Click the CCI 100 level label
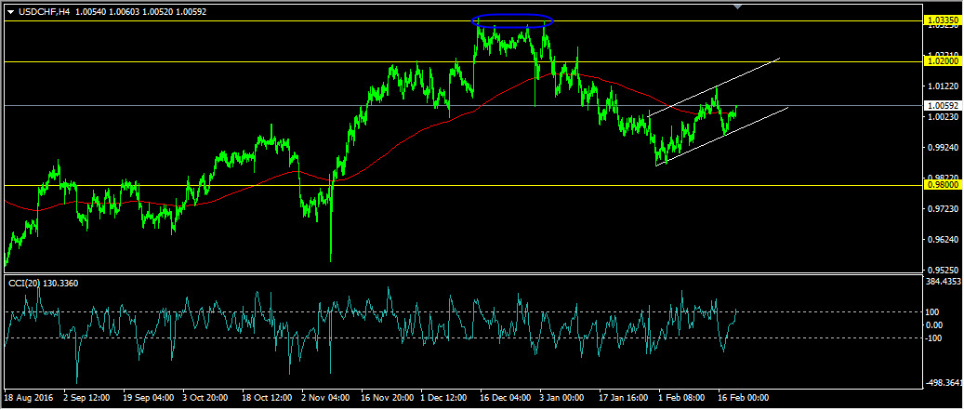The image size is (964, 410). (x=931, y=311)
